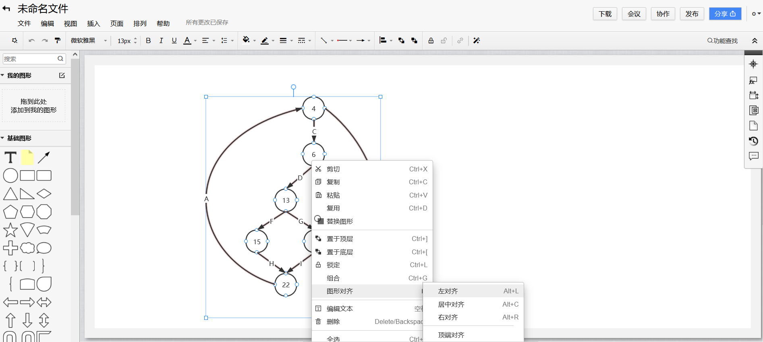Click the navigation compass icon
This screenshot has height=342, width=763.
pos(753,64)
